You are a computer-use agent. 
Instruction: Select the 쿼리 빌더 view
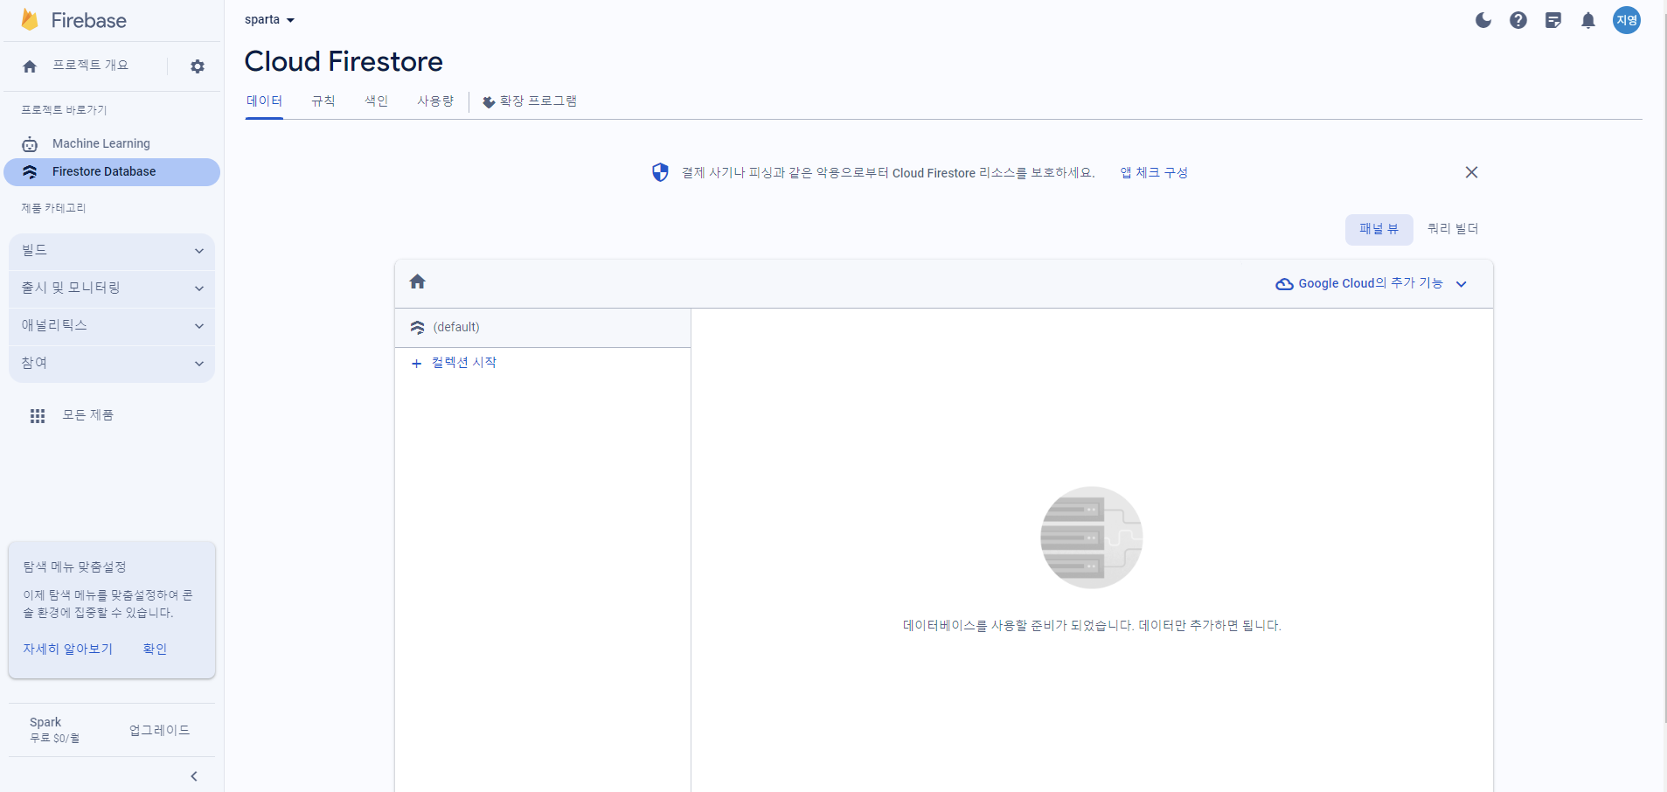pyautogui.click(x=1452, y=229)
